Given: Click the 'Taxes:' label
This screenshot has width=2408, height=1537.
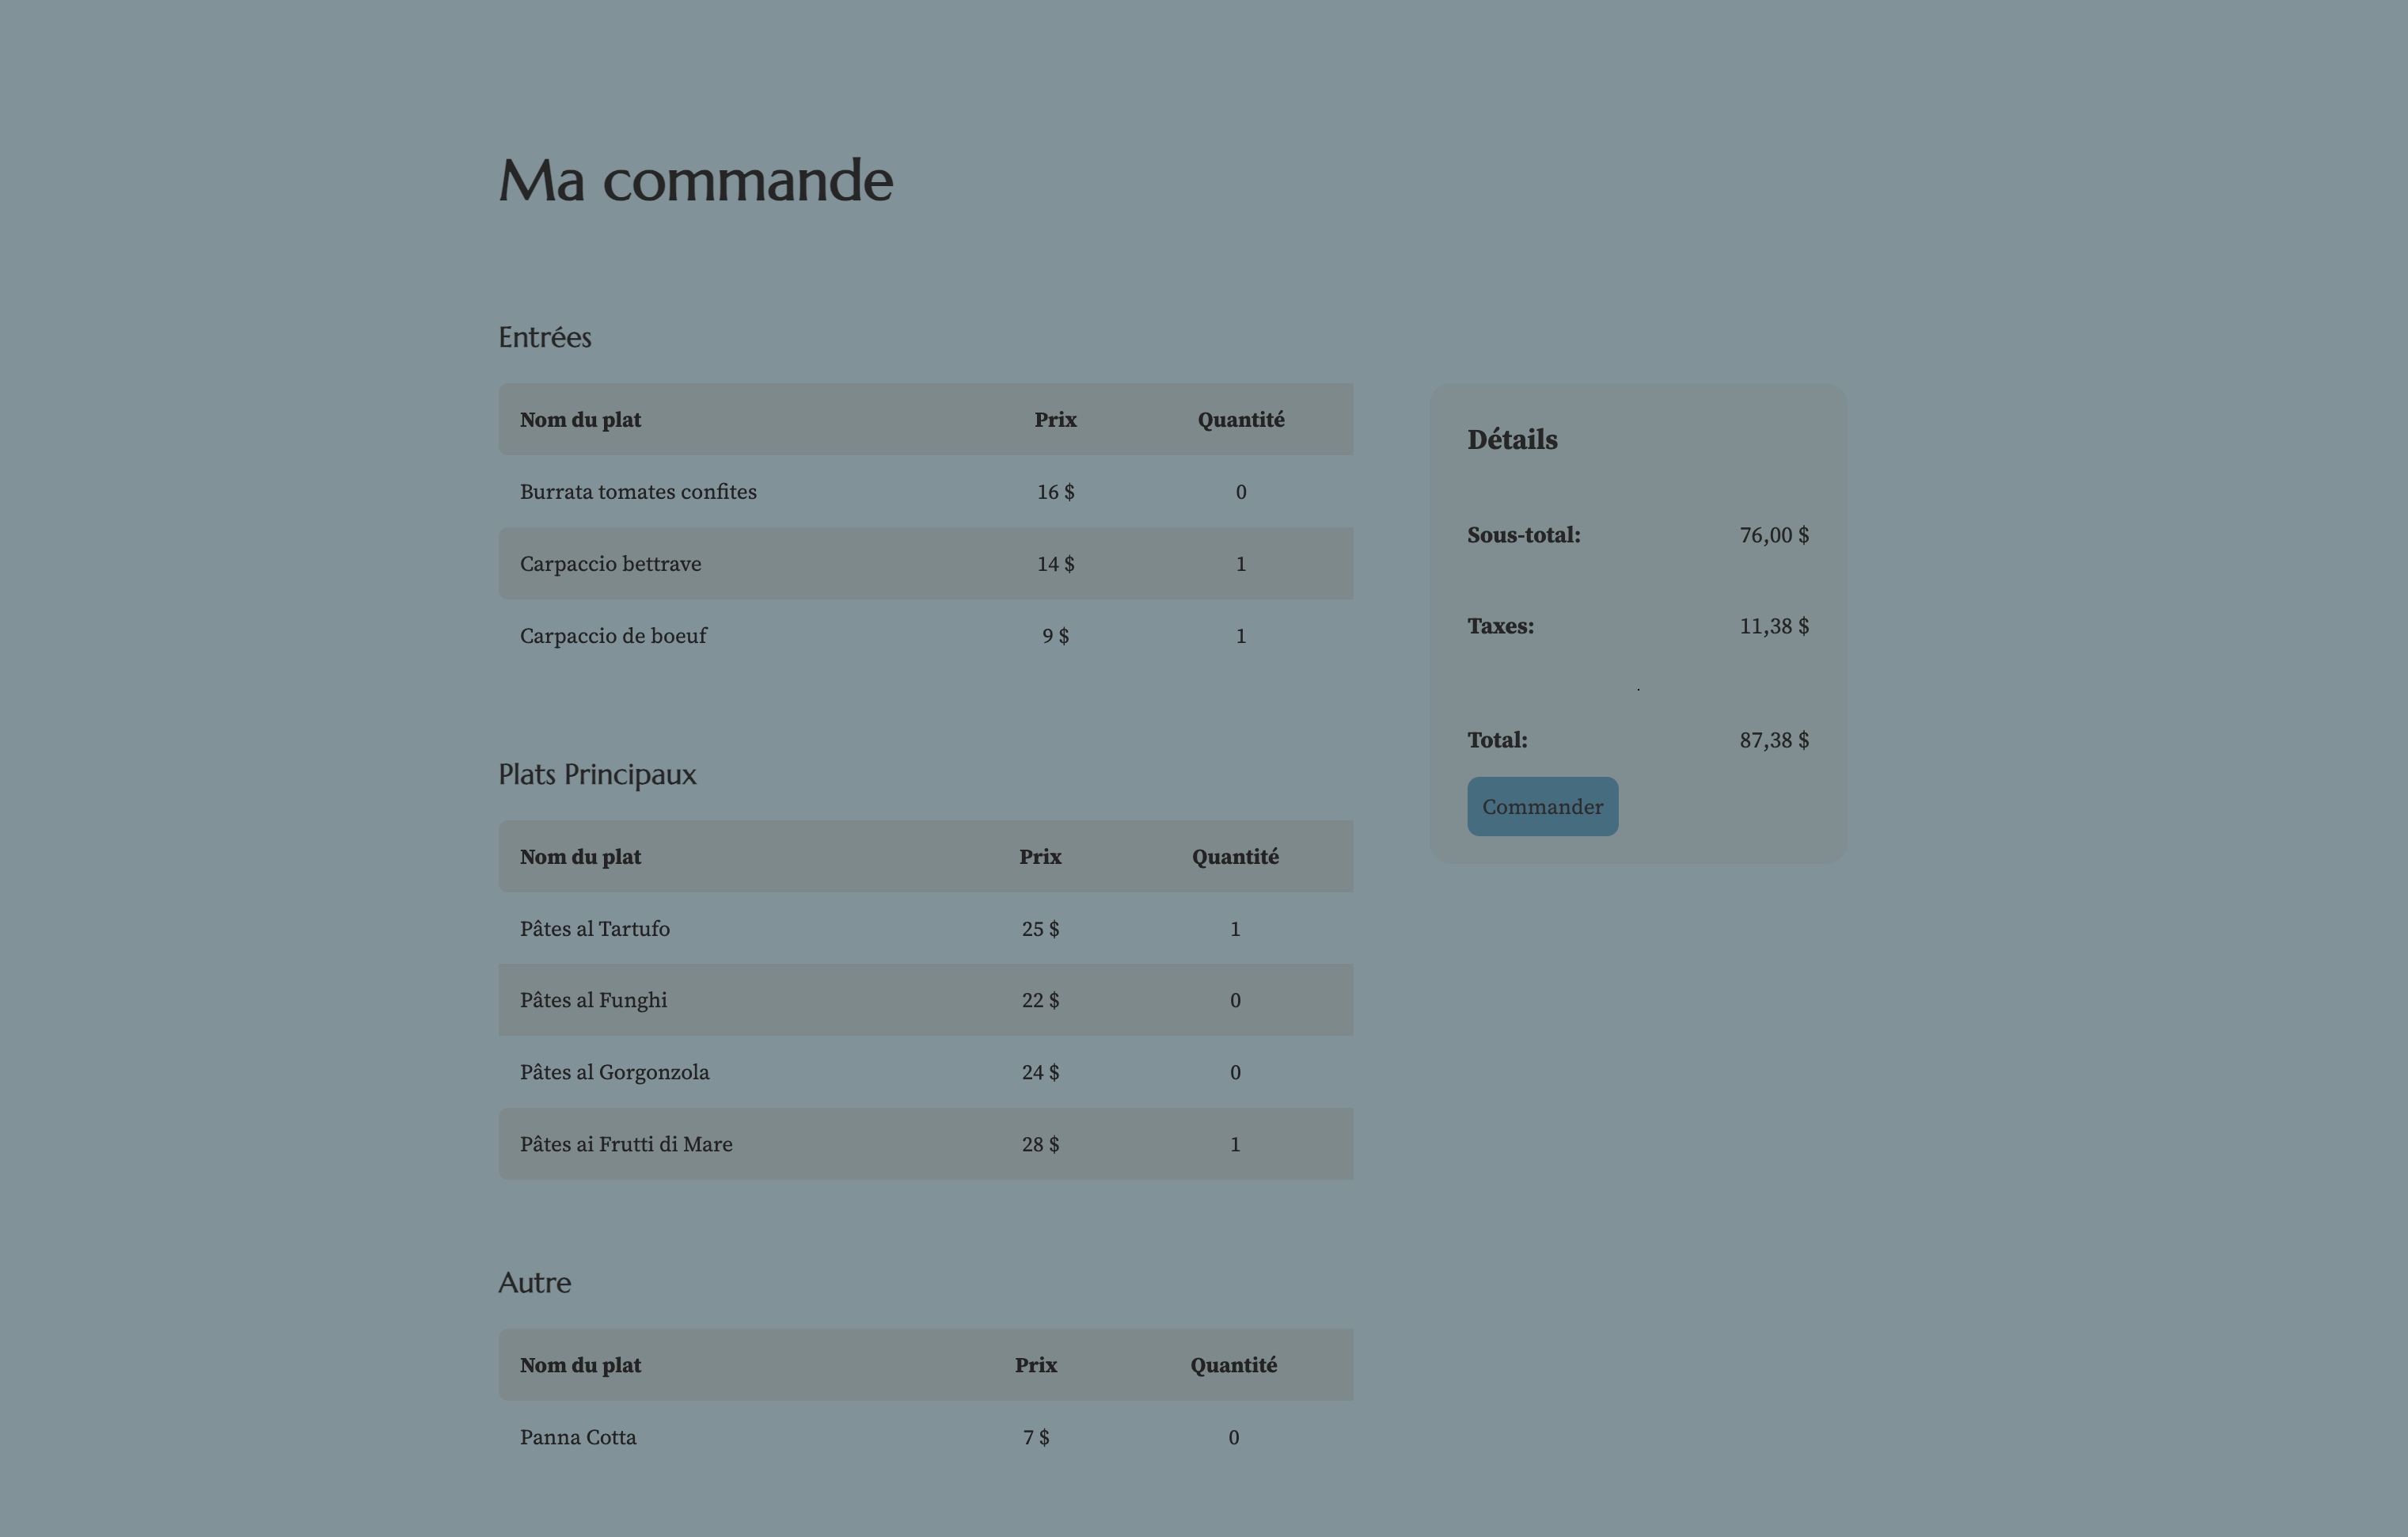Looking at the screenshot, I should point(1500,626).
